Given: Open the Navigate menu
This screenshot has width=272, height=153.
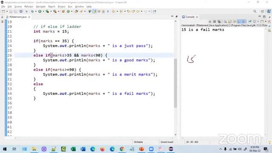Looking at the screenshot, I should pyautogui.click(x=41, y=7).
